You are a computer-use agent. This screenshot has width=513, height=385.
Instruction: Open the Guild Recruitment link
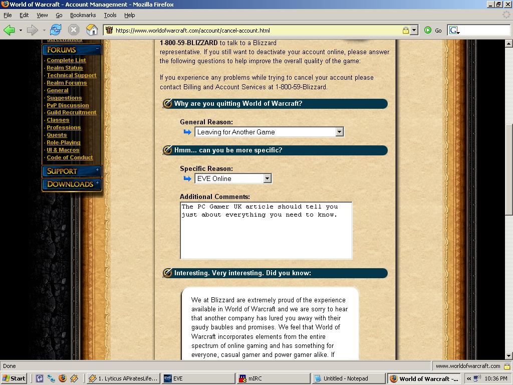[x=71, y=112]
